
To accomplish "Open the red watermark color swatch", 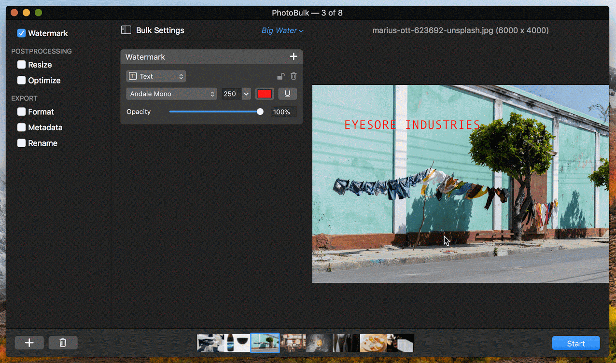I will coord(265,94).
